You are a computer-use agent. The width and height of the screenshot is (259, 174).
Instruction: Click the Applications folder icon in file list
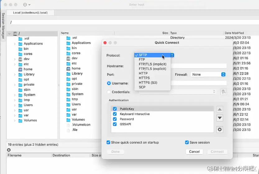pyautogui.click(x=68, y=43)
